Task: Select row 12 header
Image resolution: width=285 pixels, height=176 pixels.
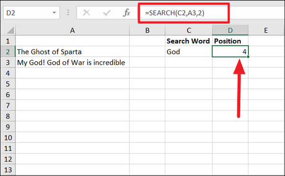Action: pos(8,159)
